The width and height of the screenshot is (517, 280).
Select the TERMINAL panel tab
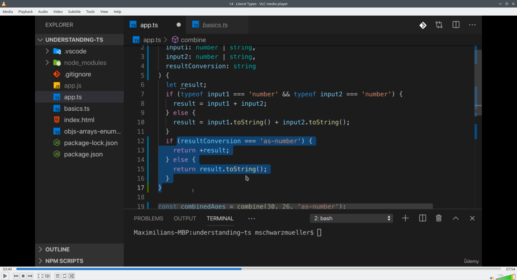pos(220,218)
